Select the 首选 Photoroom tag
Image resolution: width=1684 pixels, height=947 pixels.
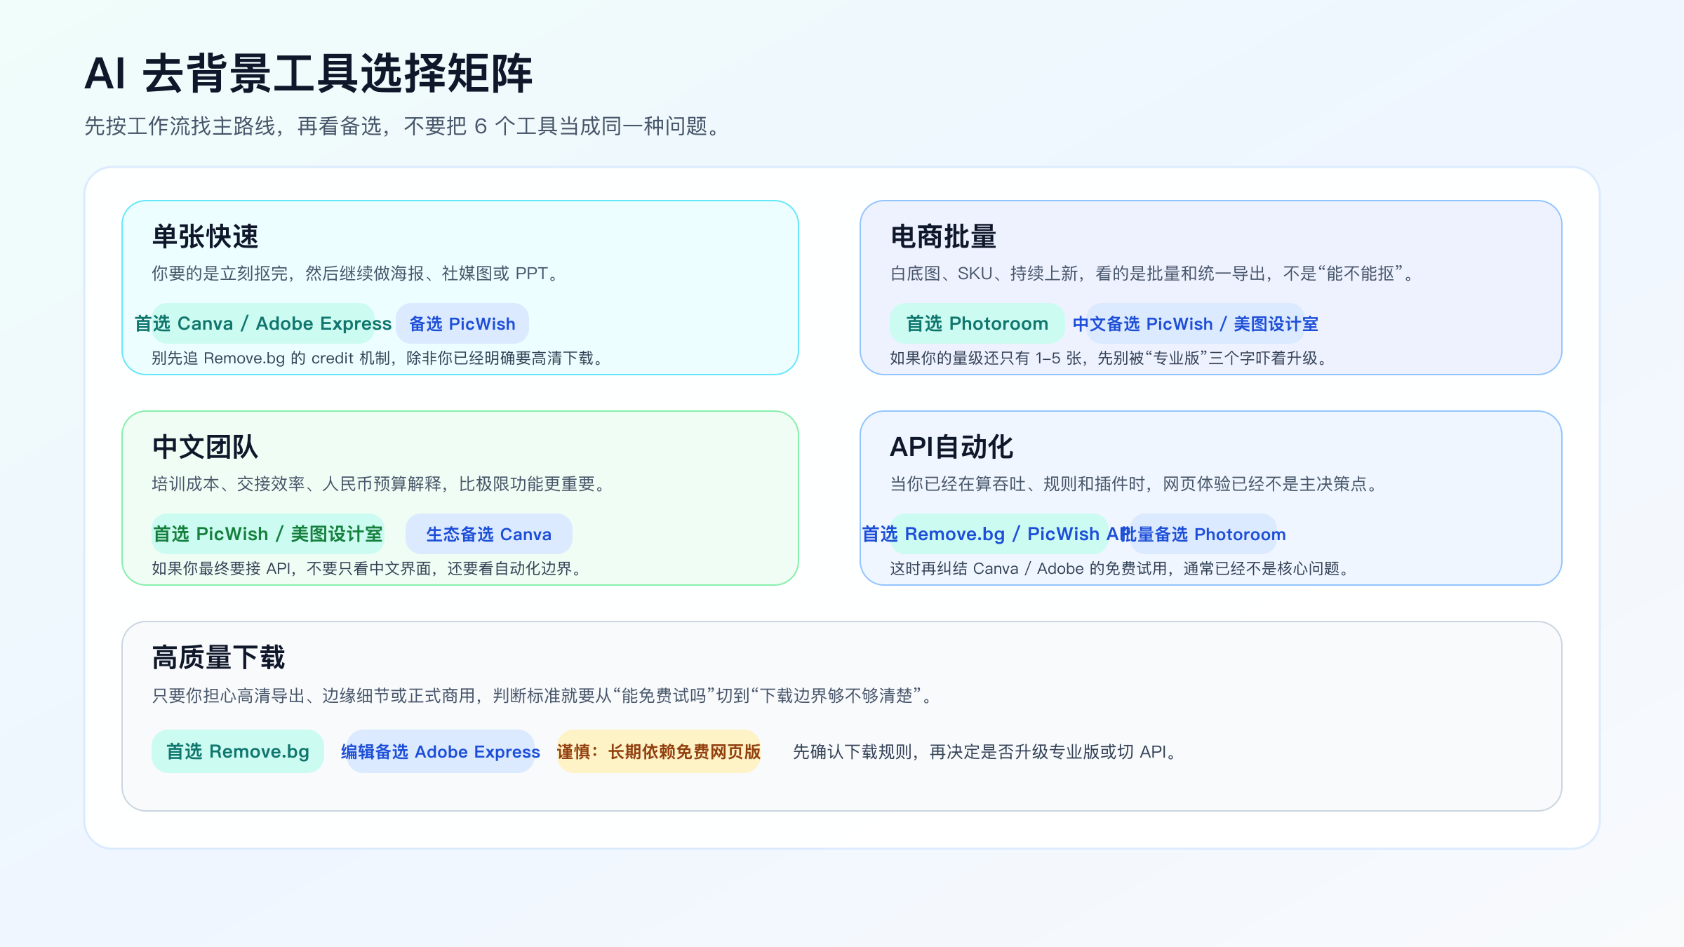click(977, 323)
